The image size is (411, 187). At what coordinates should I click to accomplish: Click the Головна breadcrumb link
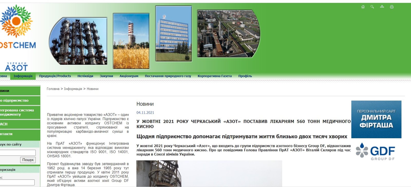tap(53, 89)
